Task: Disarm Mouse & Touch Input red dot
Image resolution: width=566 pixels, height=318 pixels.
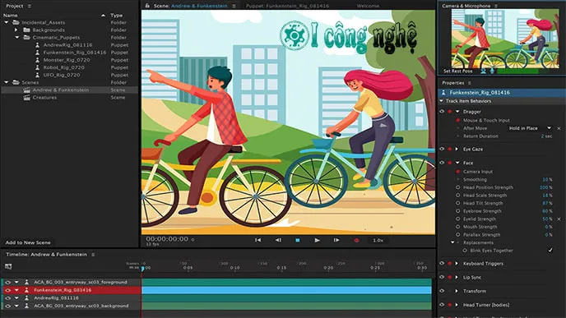Action: tap(457, 120)
